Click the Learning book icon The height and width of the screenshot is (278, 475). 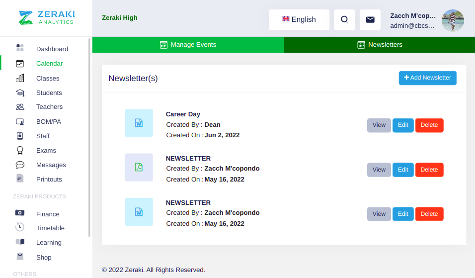[20, 242]
